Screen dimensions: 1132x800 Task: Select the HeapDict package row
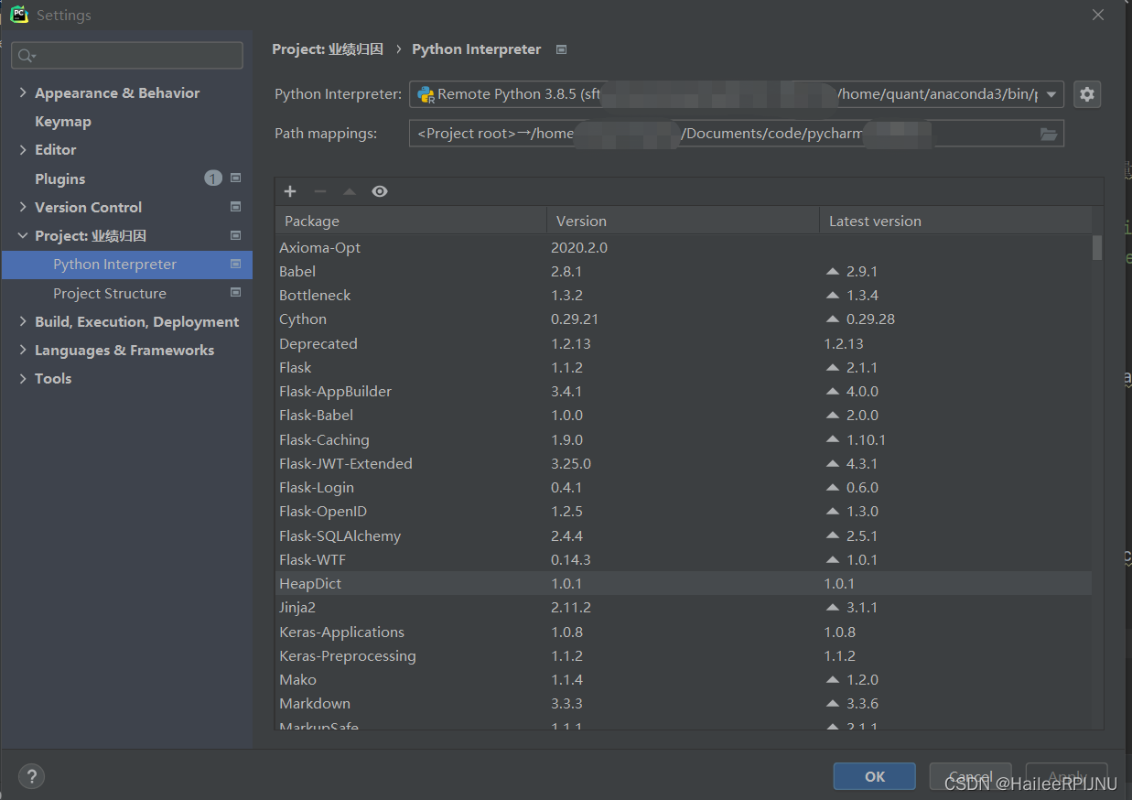tap(684, 583)
